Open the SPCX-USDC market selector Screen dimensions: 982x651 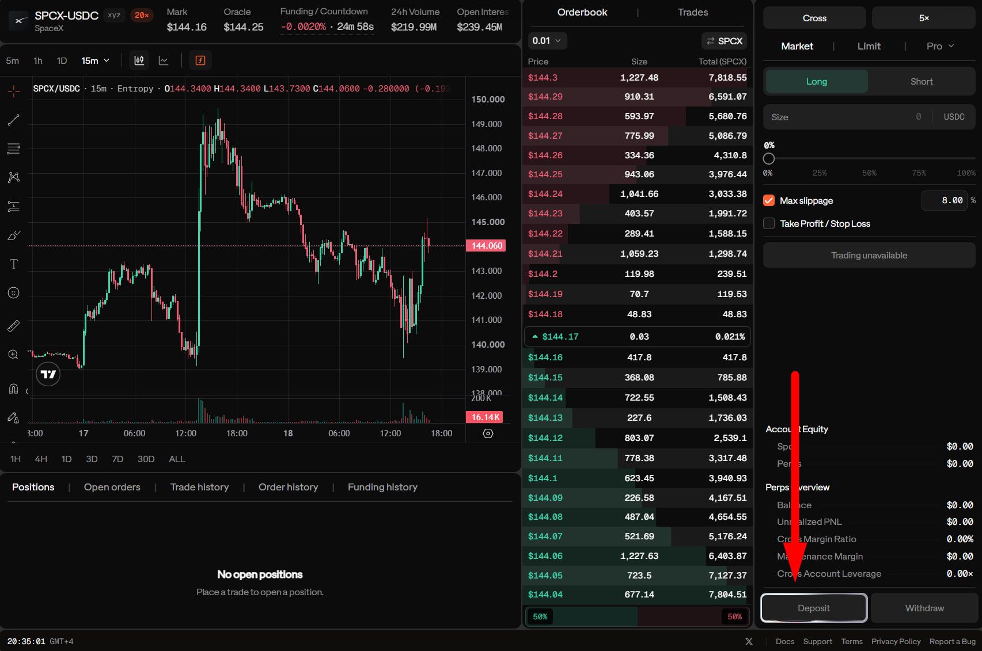(x=66, y=16)
